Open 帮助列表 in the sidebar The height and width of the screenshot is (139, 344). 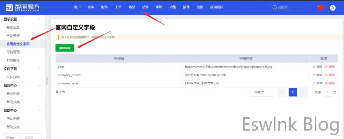(x=13, y=119)
